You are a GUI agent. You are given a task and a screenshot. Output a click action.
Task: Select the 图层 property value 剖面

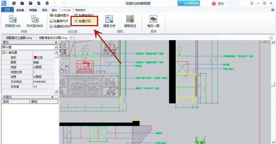36,62
